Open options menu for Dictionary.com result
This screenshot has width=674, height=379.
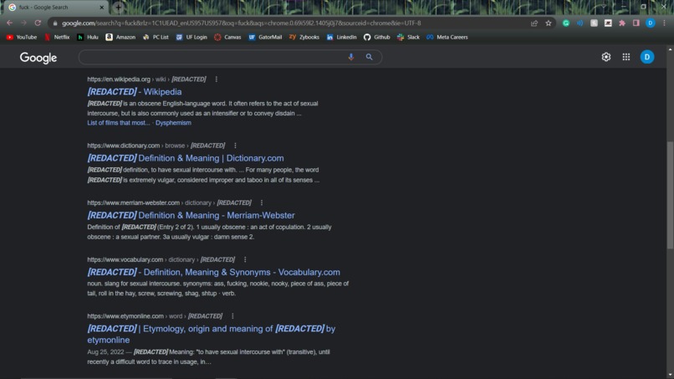tap(235, 146)
